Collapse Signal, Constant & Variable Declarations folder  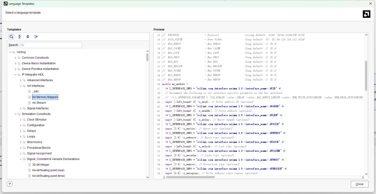point(21,159)
